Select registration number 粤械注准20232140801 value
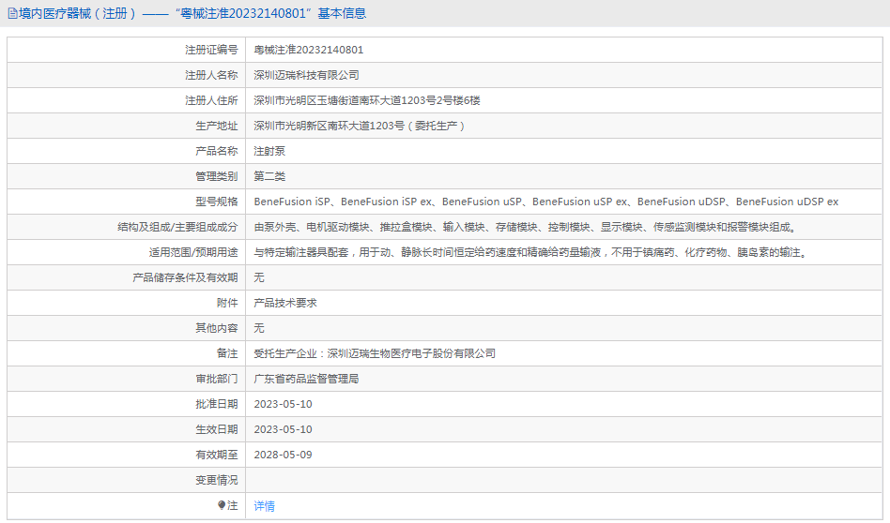Viewport: 890px width, 523px height. coord(308,50)
